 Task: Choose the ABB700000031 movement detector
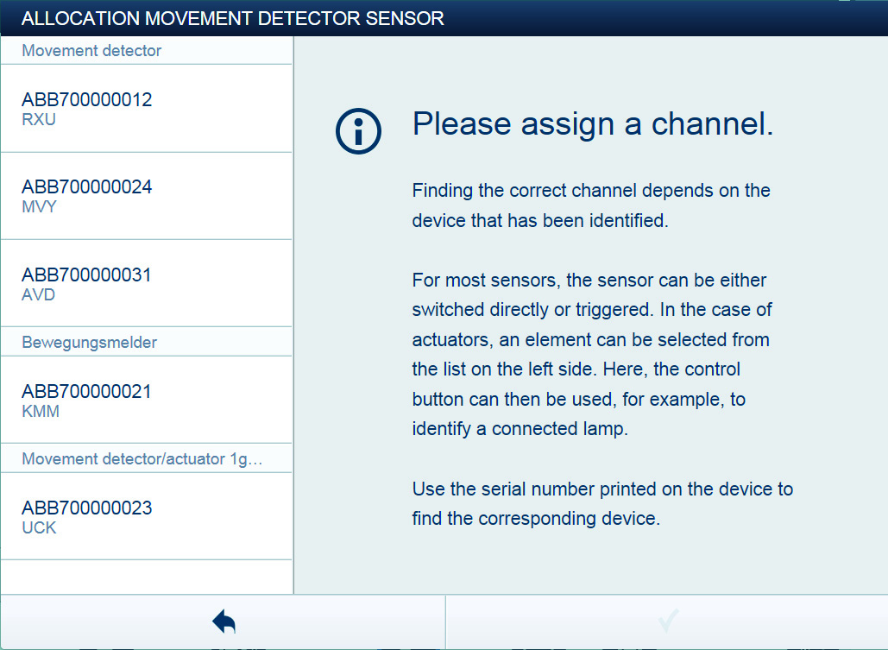coord(146,283)
